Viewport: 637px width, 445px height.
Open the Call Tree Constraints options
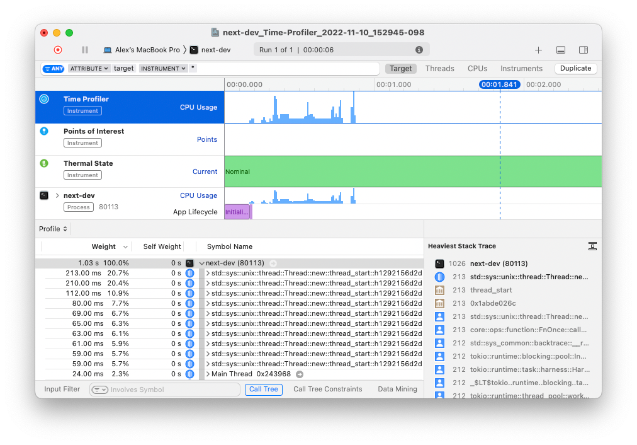[x=327, y=390]
